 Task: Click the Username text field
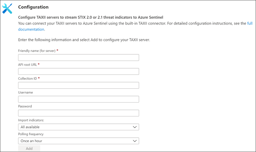pos(78,99)
